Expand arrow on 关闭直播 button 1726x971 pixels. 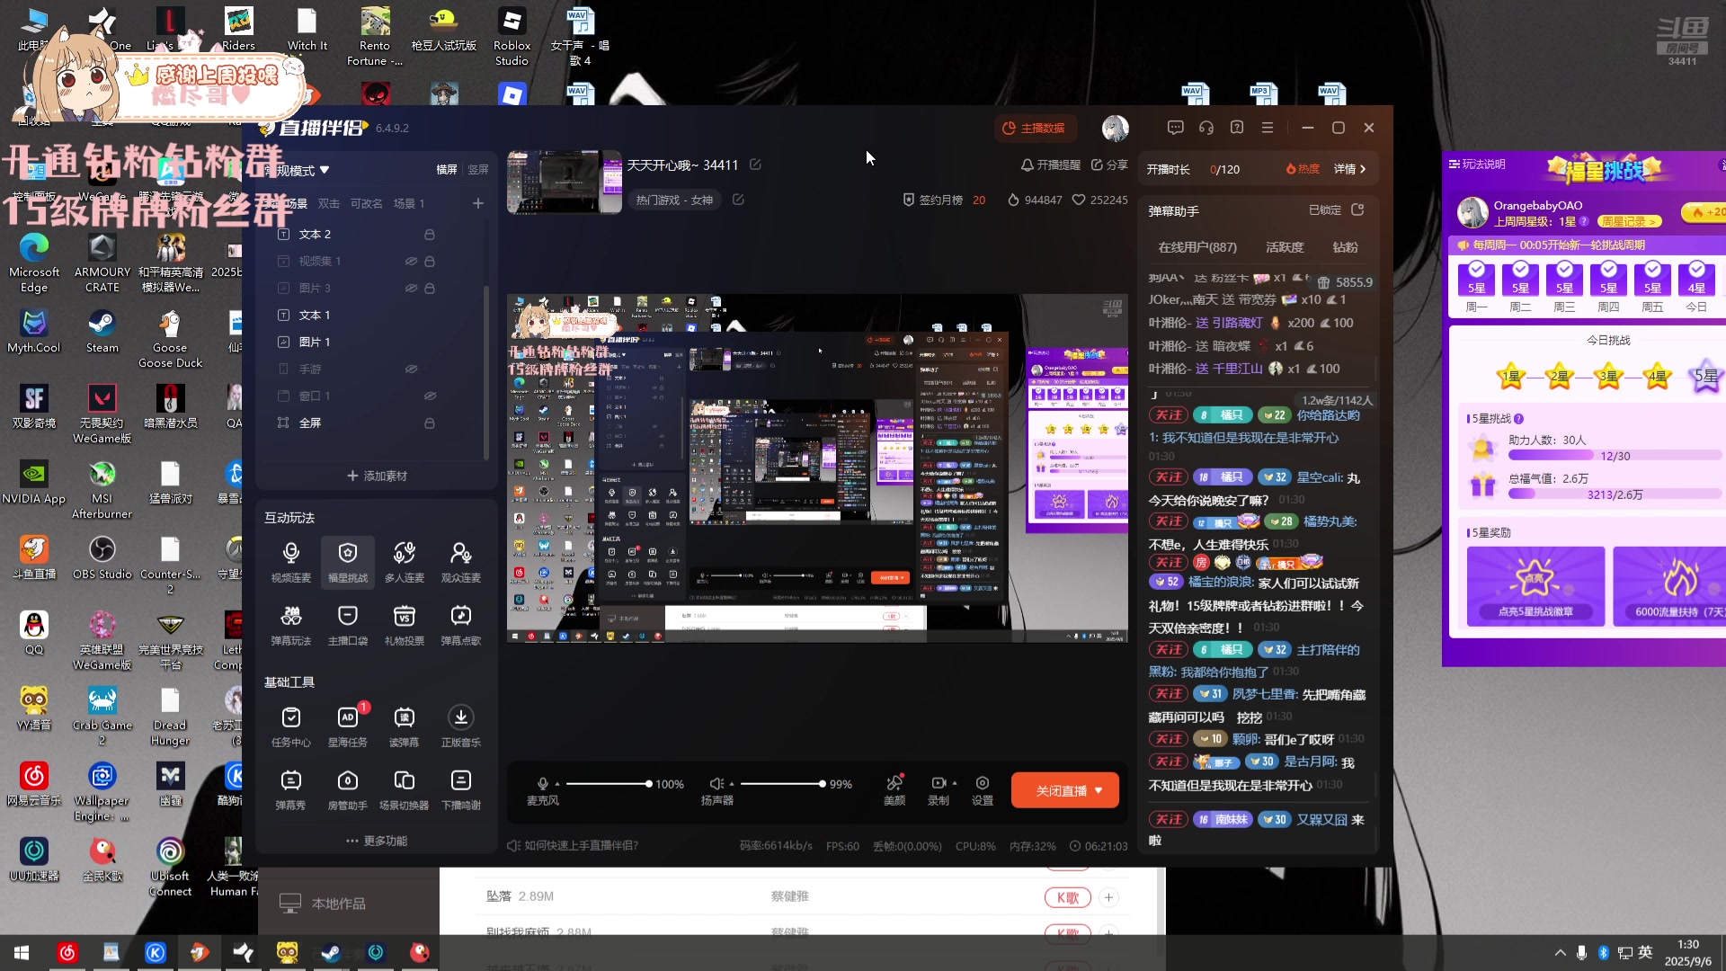point(1099,790)
